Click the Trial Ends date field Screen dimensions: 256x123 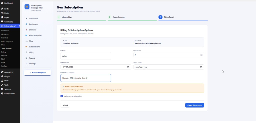pos(169,67)
